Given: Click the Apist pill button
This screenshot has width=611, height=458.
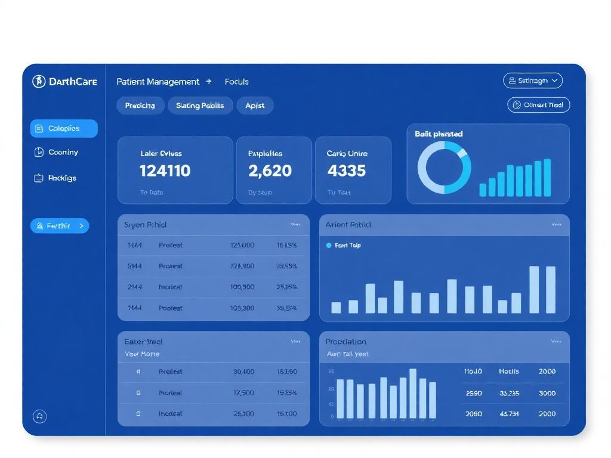Looking at the screenshot, I should 255,106.
